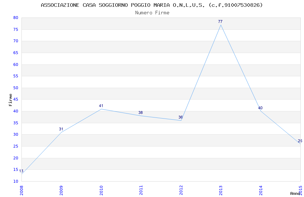This screenshot has height=197, width=304.
Task: Click the Numero Firme subtitle
Action: click(x=152, y=13)
